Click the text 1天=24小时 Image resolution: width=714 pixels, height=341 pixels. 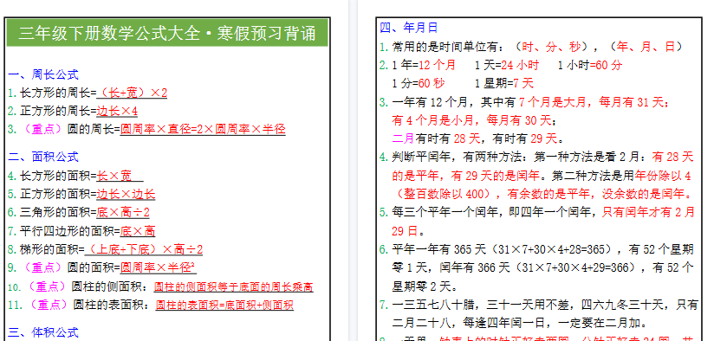507,65
